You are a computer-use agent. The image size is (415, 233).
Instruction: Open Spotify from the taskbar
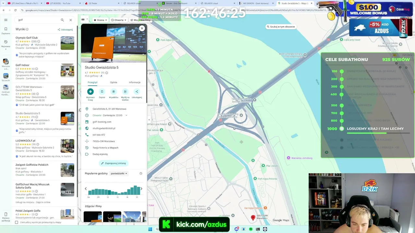251,229
